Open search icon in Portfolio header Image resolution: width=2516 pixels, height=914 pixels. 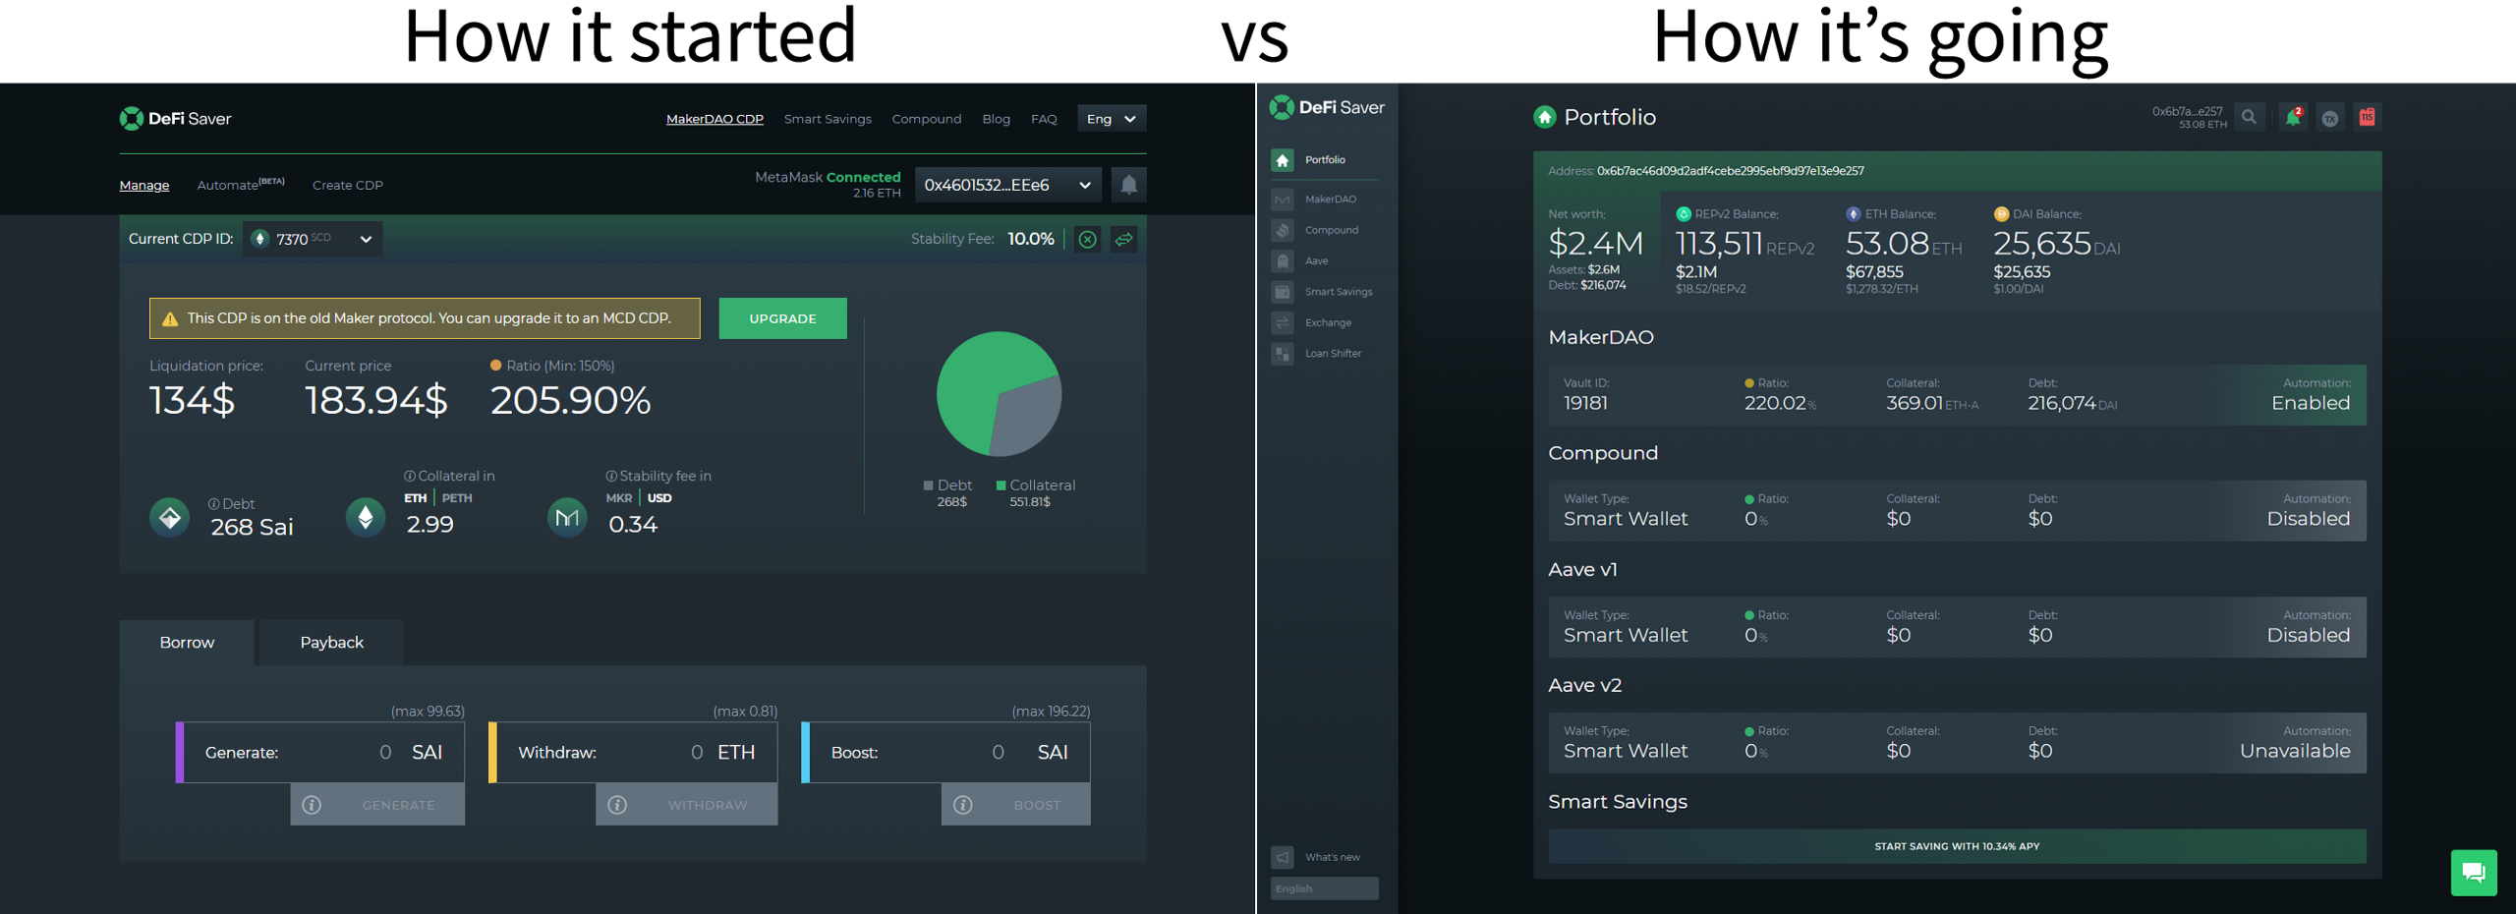pos(2249,117)
